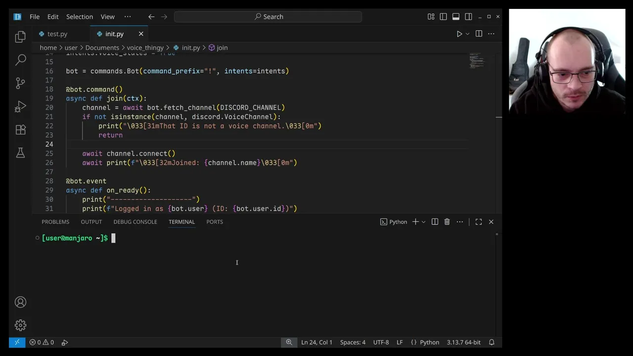Click the 'Documents' breadcrumb segment

pos(102,47)
